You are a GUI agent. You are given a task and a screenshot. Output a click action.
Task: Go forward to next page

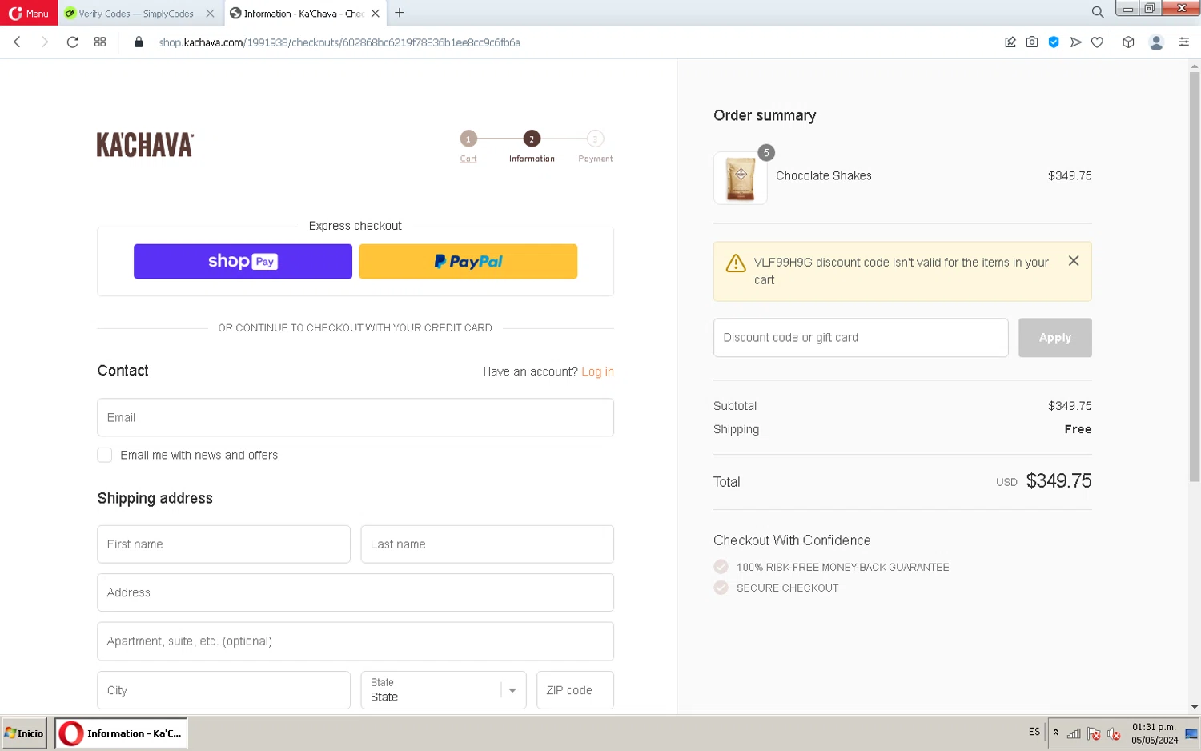tap(45, 42)
